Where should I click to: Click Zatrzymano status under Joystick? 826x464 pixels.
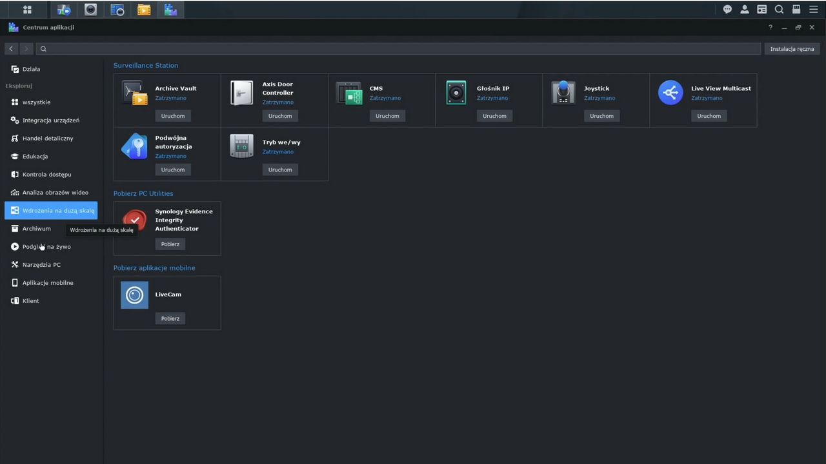tap(599, 98)
